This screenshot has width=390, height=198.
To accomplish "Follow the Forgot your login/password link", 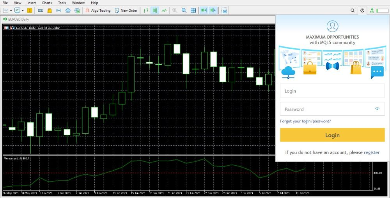I will (x=305, y=121).
